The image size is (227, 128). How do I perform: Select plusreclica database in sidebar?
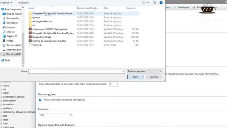click(x=9, y=104)
